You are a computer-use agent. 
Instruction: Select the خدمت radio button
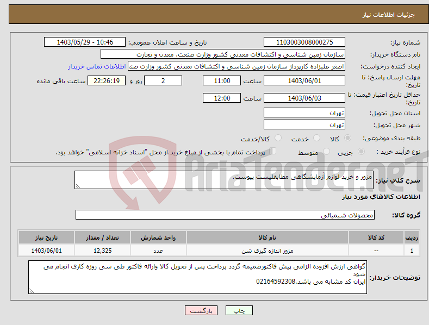pos(316,138)
